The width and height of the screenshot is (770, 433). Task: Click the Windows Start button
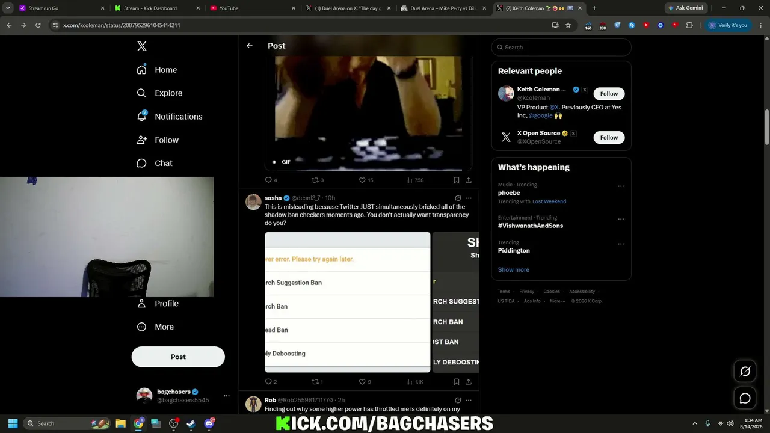pyautogui.click(x=13, y=423)
